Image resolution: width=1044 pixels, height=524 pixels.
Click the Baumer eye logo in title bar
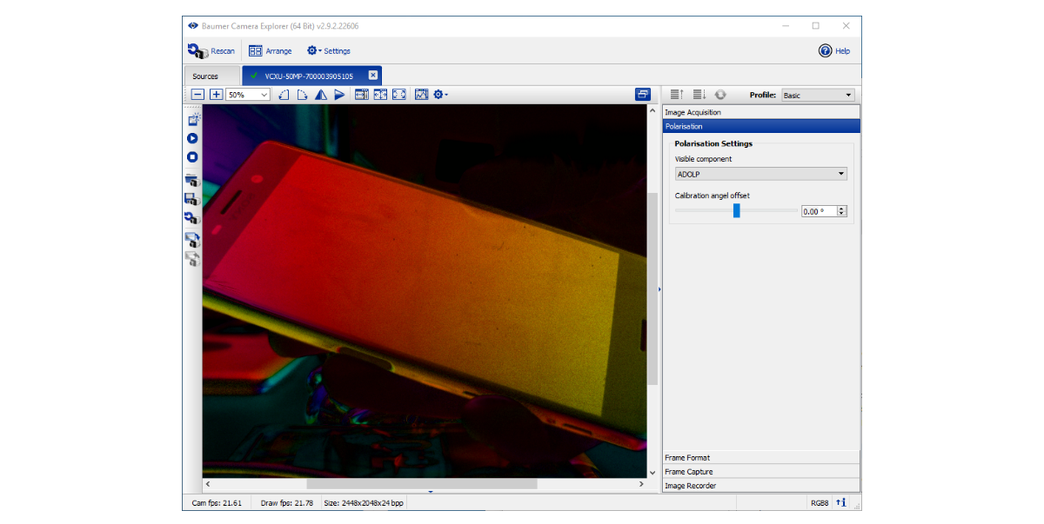[x=193, y=26]
